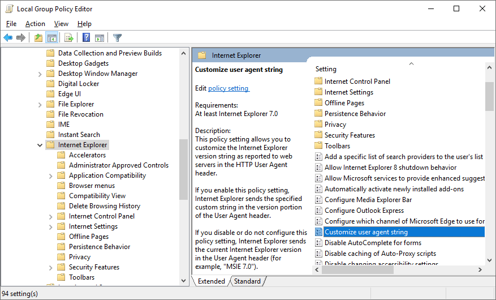Open Help using the blue question mark icon

point(86,38)
